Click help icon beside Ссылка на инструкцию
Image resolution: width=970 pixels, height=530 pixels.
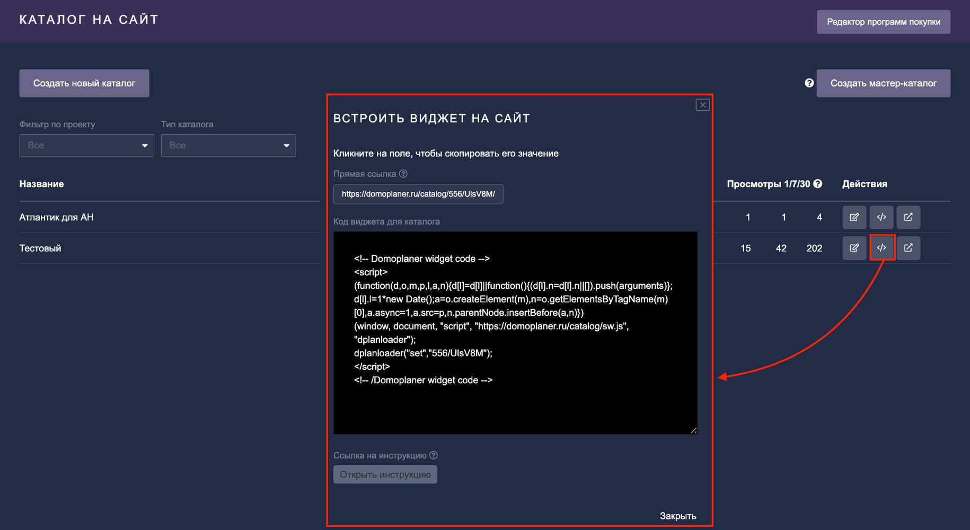click(434, 455)
